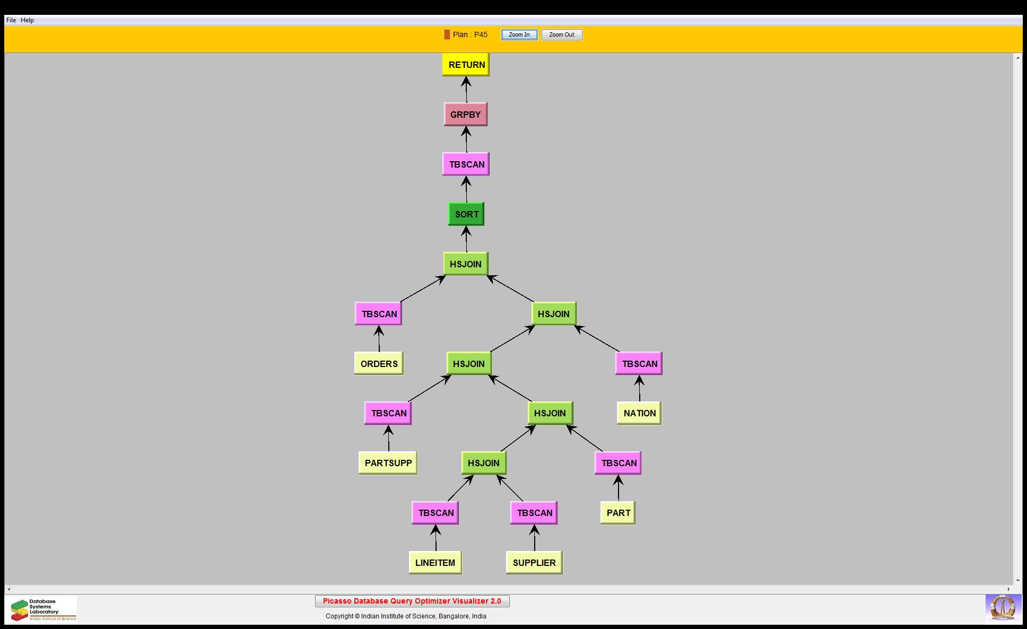The height and width of the screenshot is (629, 1027).
Task: Select the LINEITEM table node
Action: tap(435, 563)
